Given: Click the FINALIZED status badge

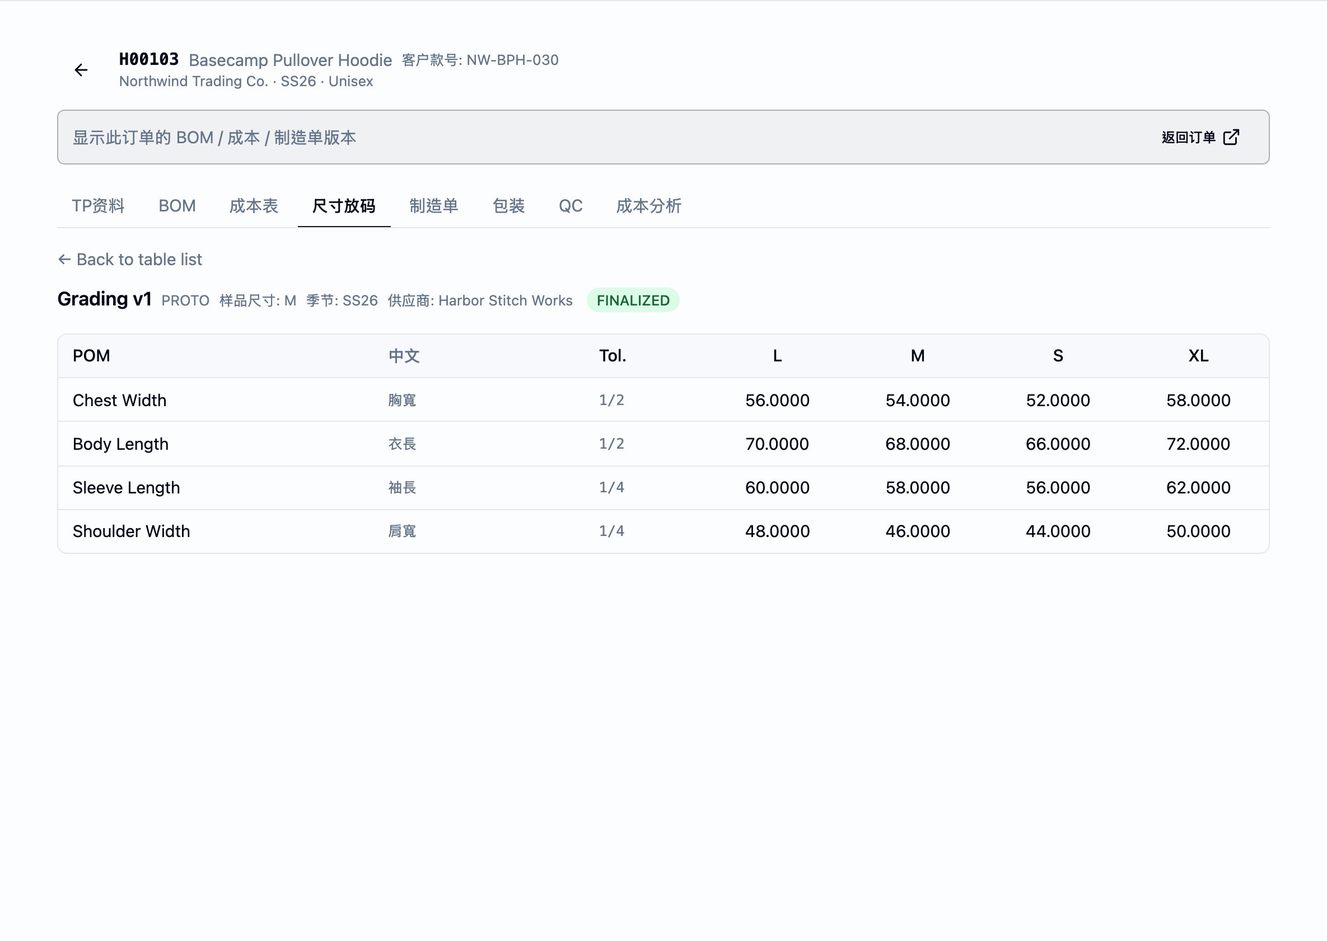Looking at the screenshot, I should [633, 300].
